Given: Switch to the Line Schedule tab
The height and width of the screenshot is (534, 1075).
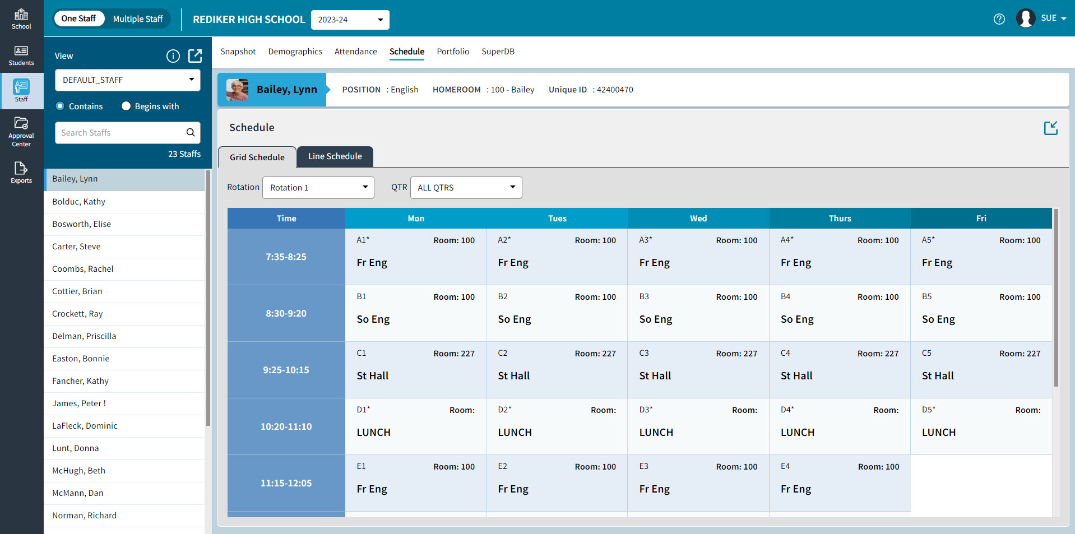Looking at the screenshot, I should click(335, 156).
